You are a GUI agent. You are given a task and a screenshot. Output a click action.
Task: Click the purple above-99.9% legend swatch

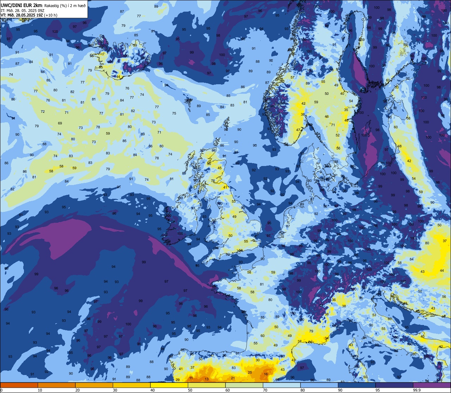click(x=432, y=385)
